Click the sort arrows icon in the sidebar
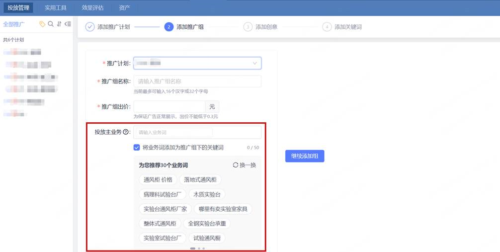Viewport: 500px width, 252px height. pyautogui.click(x=59, y=24)
